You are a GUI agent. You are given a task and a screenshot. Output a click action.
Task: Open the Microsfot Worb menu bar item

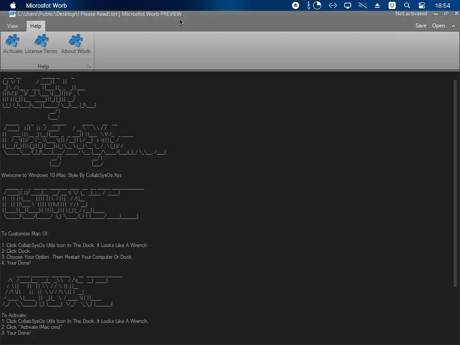[46, 5]
